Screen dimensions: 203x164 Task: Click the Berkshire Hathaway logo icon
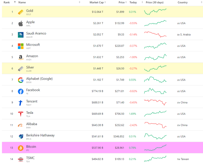coord(21,136)
